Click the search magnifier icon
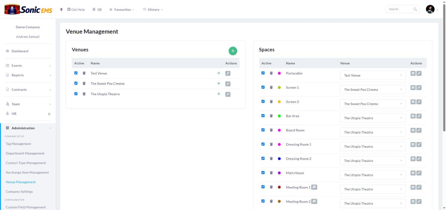Screen dimensions: 446x210 (415, 9)
